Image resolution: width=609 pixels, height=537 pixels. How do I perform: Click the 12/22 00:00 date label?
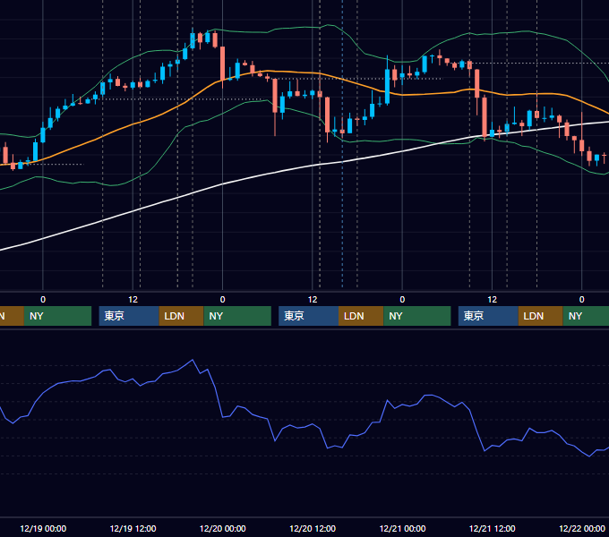point(582,528)
